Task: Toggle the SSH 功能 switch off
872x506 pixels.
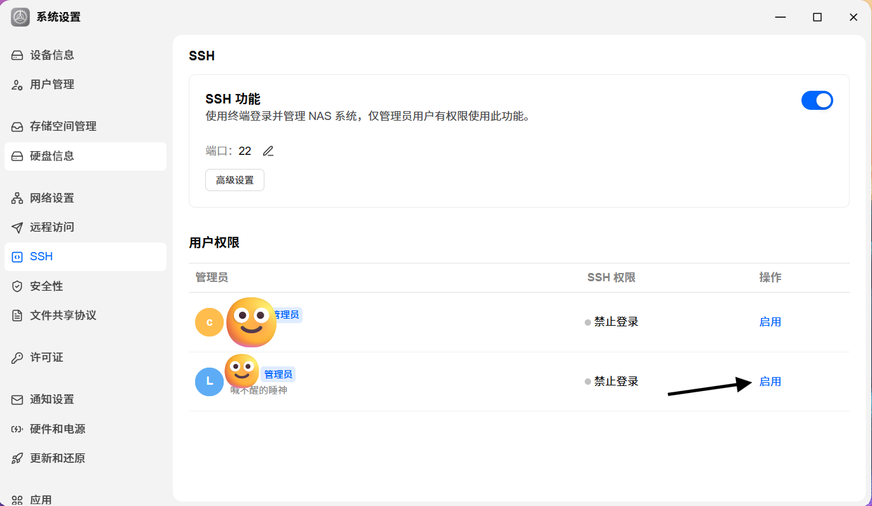Action: tap(817, 100)
